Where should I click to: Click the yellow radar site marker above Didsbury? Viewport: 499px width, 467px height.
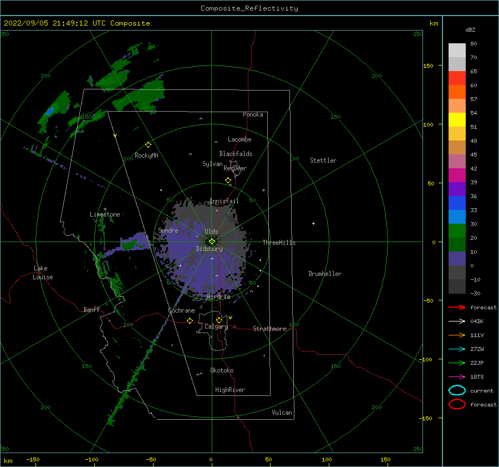point(212,242)
